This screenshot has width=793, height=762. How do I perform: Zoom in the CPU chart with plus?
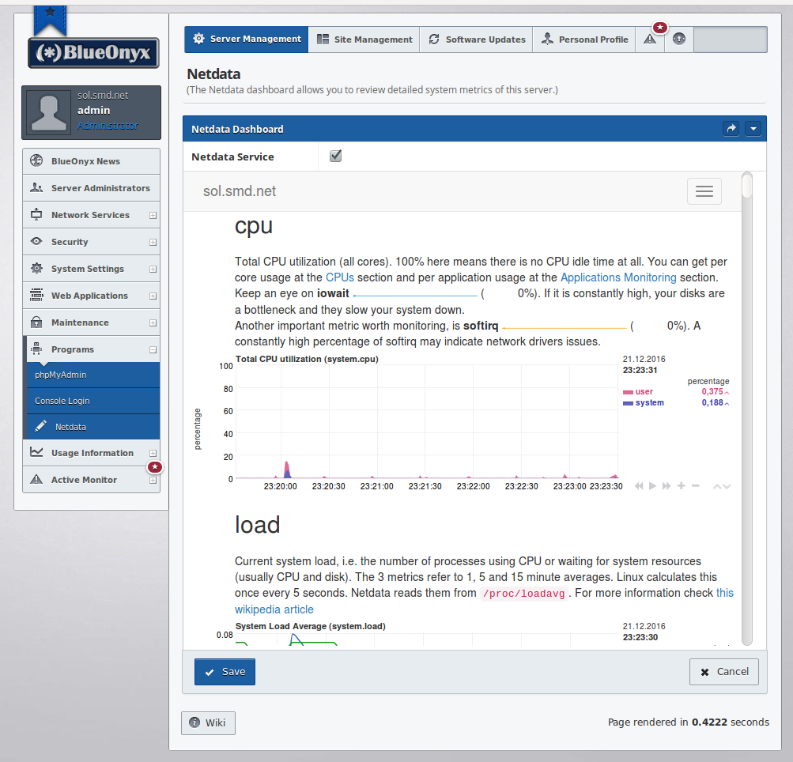click(682, 486)
